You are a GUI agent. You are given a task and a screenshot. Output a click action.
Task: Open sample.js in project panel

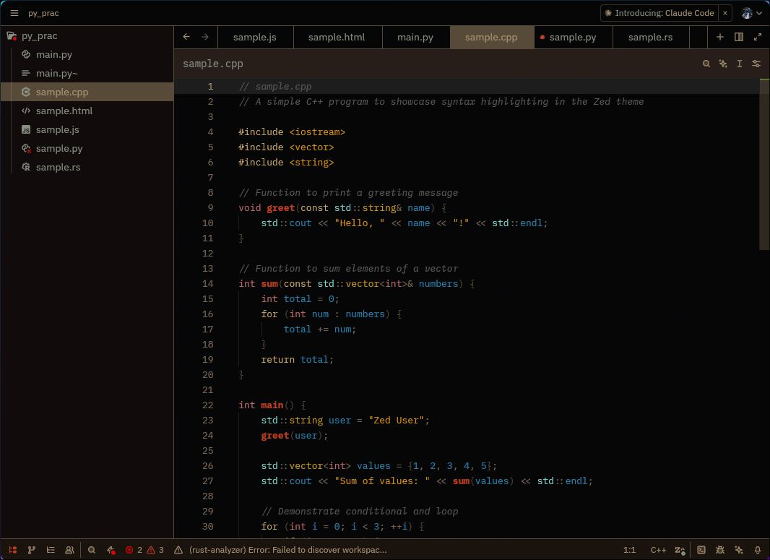pos(87,129)
